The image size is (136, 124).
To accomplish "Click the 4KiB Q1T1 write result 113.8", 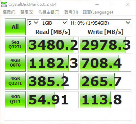I will tap(106, 100).
